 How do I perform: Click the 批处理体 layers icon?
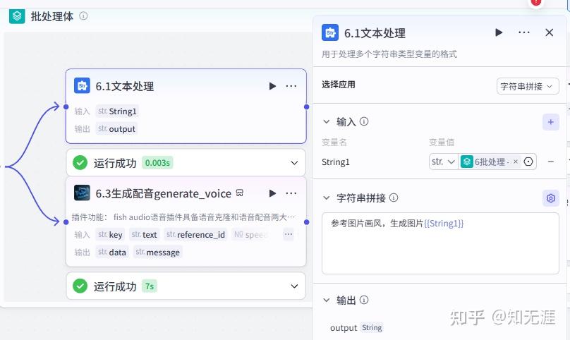point(17,16)
